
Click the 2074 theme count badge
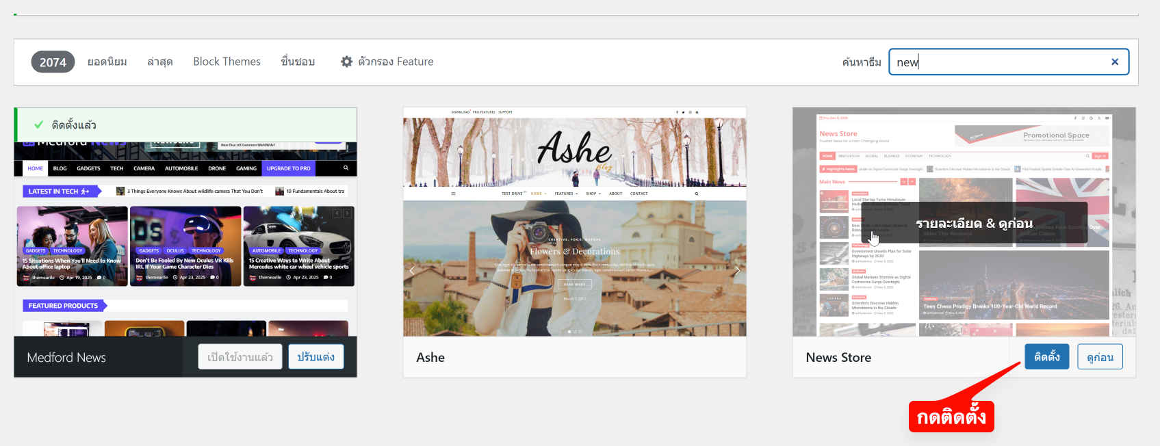[x=53, y=62]
